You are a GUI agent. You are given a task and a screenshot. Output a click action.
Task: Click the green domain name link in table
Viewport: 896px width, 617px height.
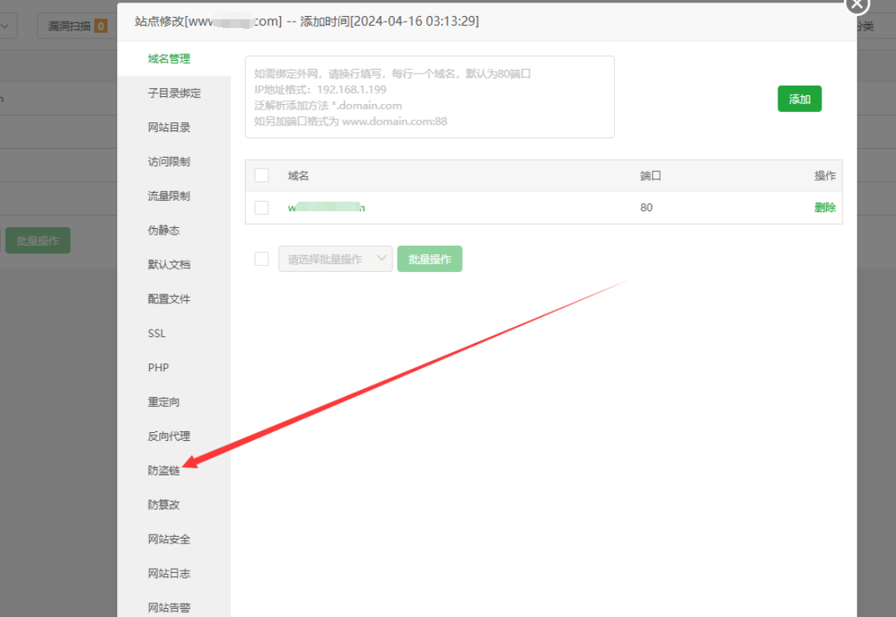tap(326, 207)
